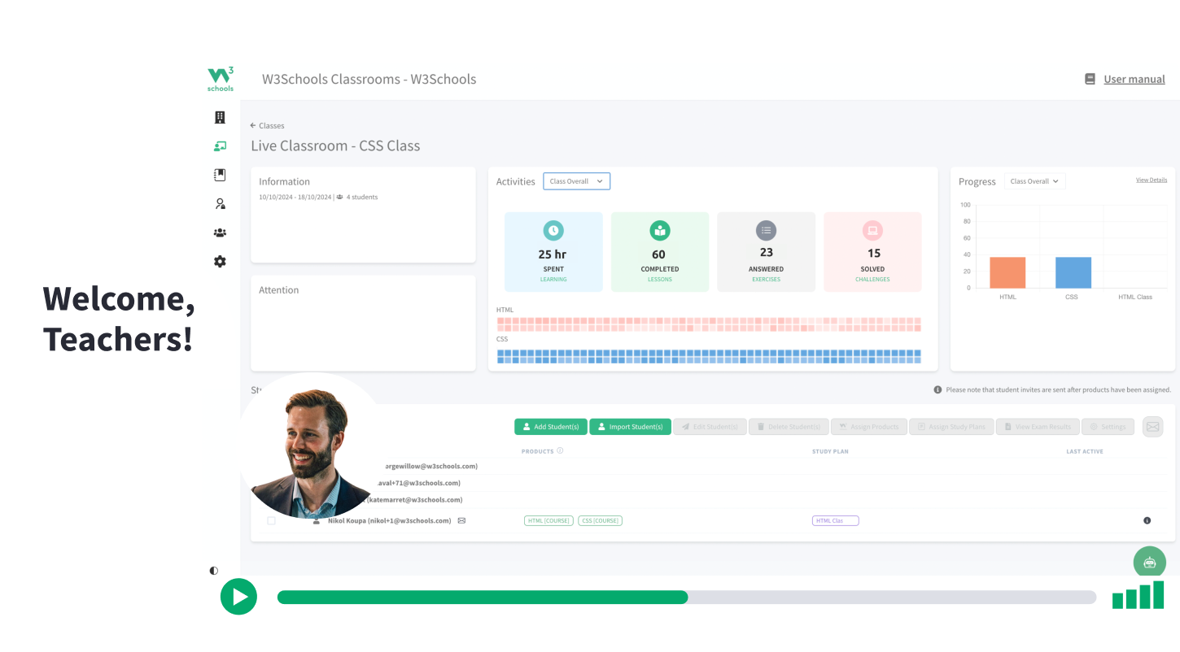
Task: Tick the checkbox for Nikol Koupa
Action: pos(271,520)
